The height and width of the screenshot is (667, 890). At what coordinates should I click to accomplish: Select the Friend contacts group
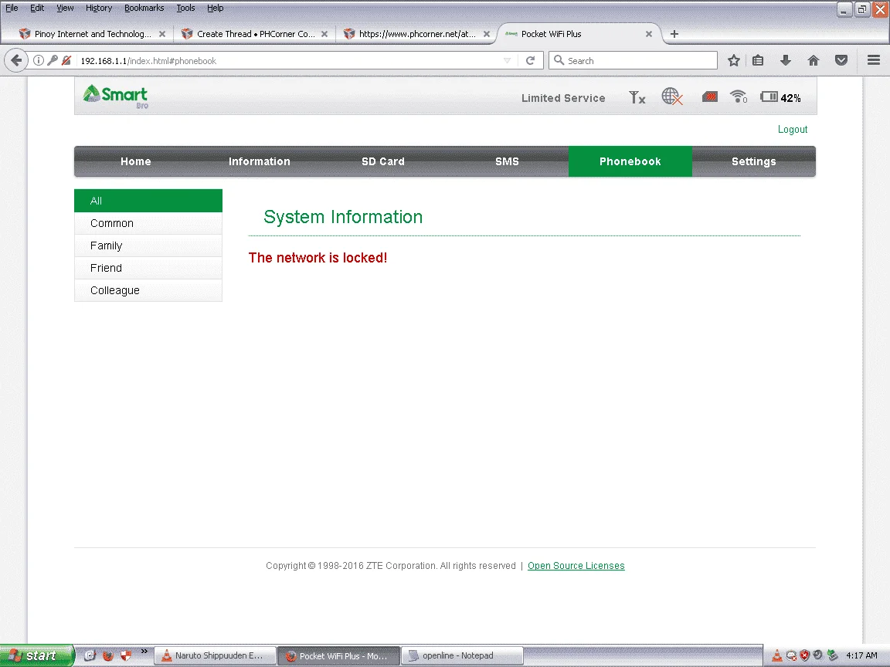click(148, 268)
